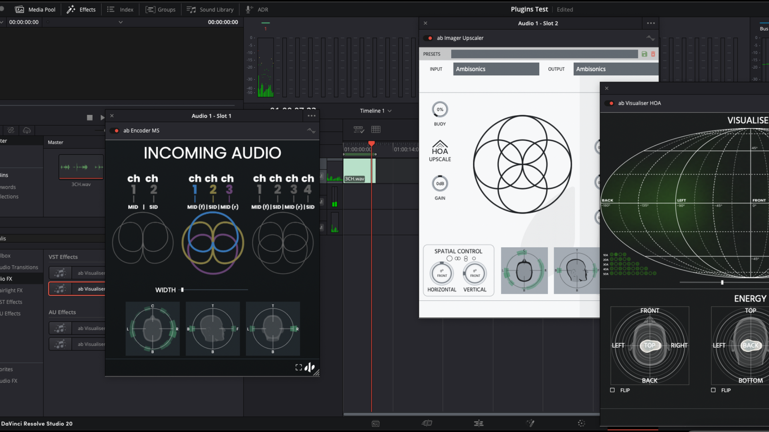Open the Fusion page wand icon

point(530,423)
